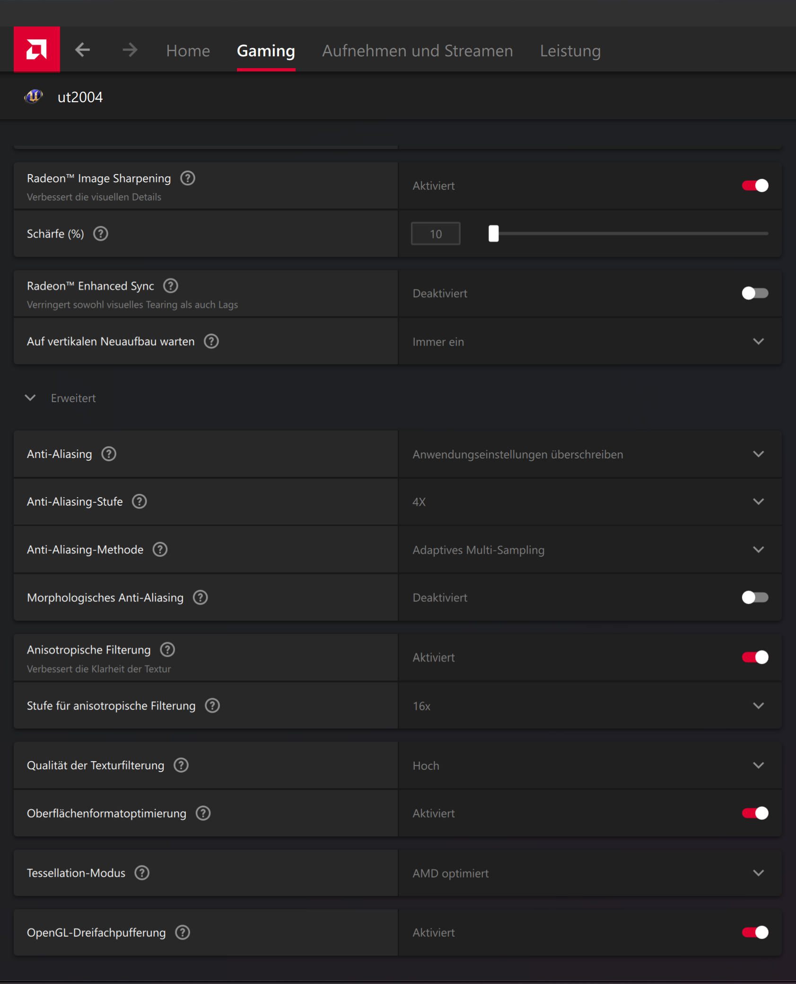Click the Schärfe percentage input field
The width and height of the screenshot is (796, 984).
pos(436,234)
